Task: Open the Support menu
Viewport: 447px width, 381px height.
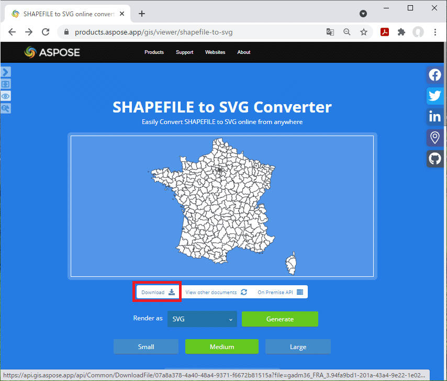Action: click(184, 52)
